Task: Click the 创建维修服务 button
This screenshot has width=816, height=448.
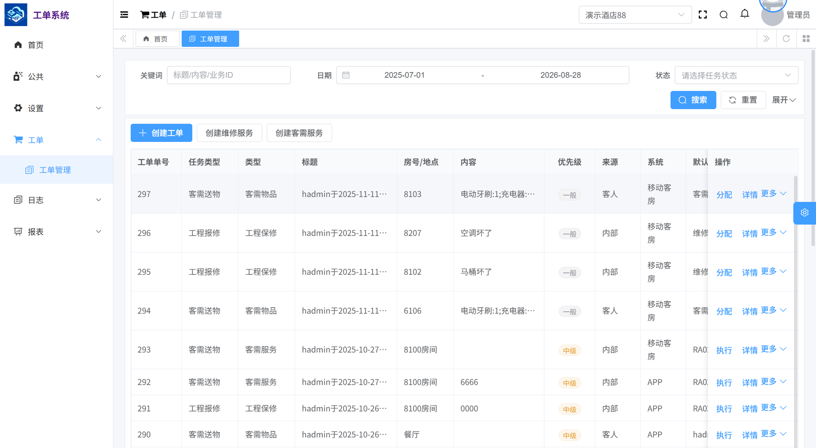Action: [229, 133]
